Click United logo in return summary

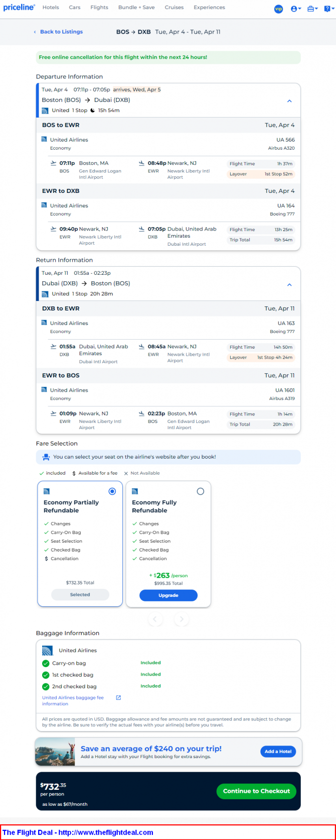tap(45, 294)
